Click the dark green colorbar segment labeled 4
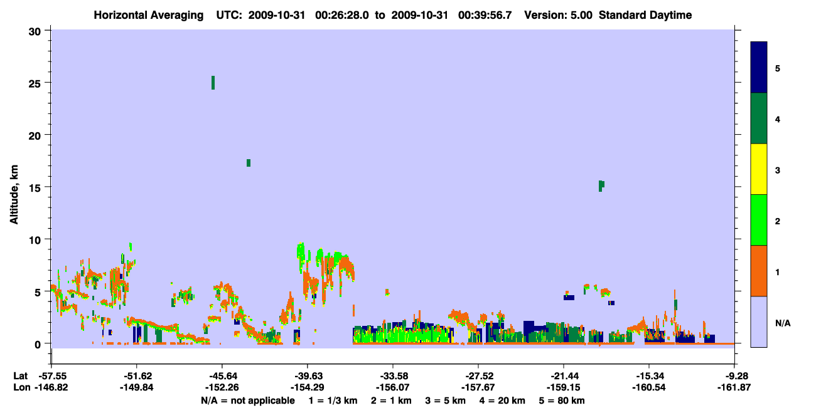 click(x=759, y=118)
